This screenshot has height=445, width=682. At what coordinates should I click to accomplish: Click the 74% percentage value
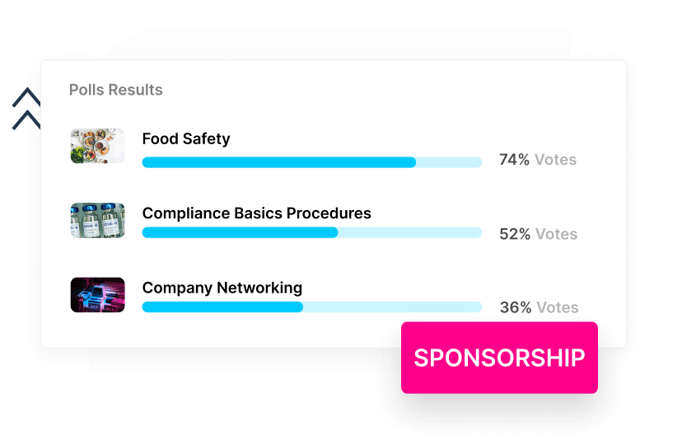(514, 160)
